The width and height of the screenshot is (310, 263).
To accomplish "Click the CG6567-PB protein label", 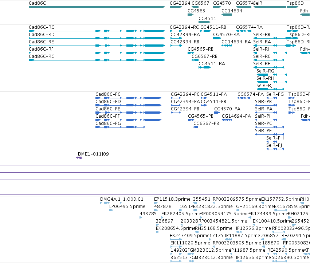I will 206,123.
